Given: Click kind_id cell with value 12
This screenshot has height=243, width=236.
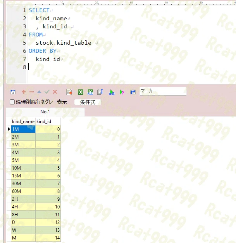Looking at the screenshot, I should tap(48, 222).
